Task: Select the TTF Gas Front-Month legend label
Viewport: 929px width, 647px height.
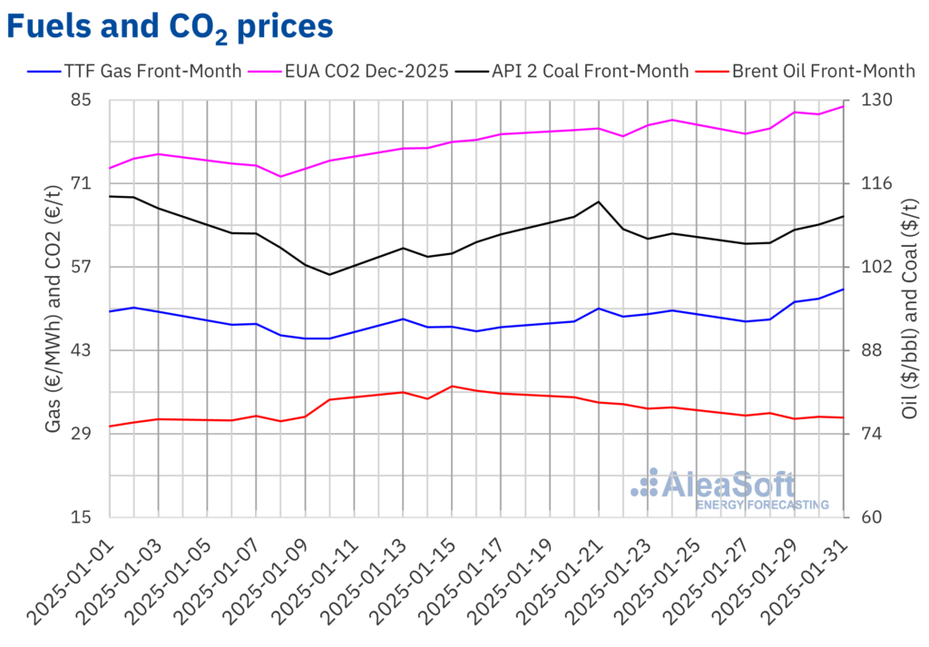Action: 152,71
